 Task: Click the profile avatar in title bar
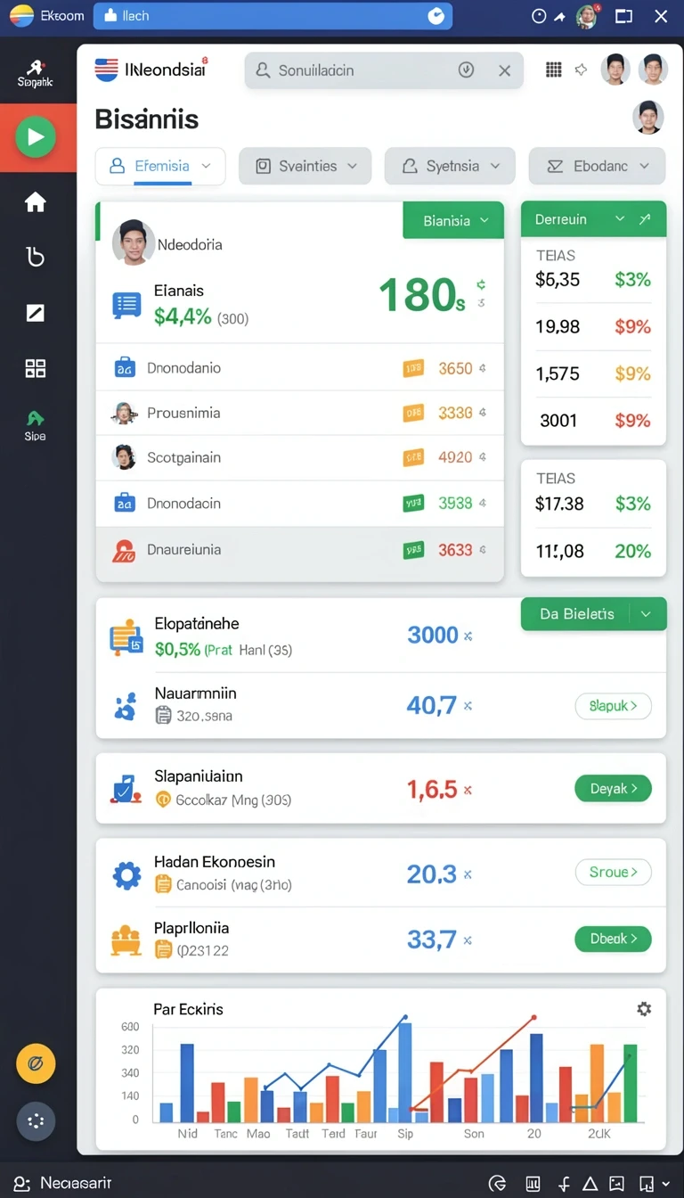586,16
